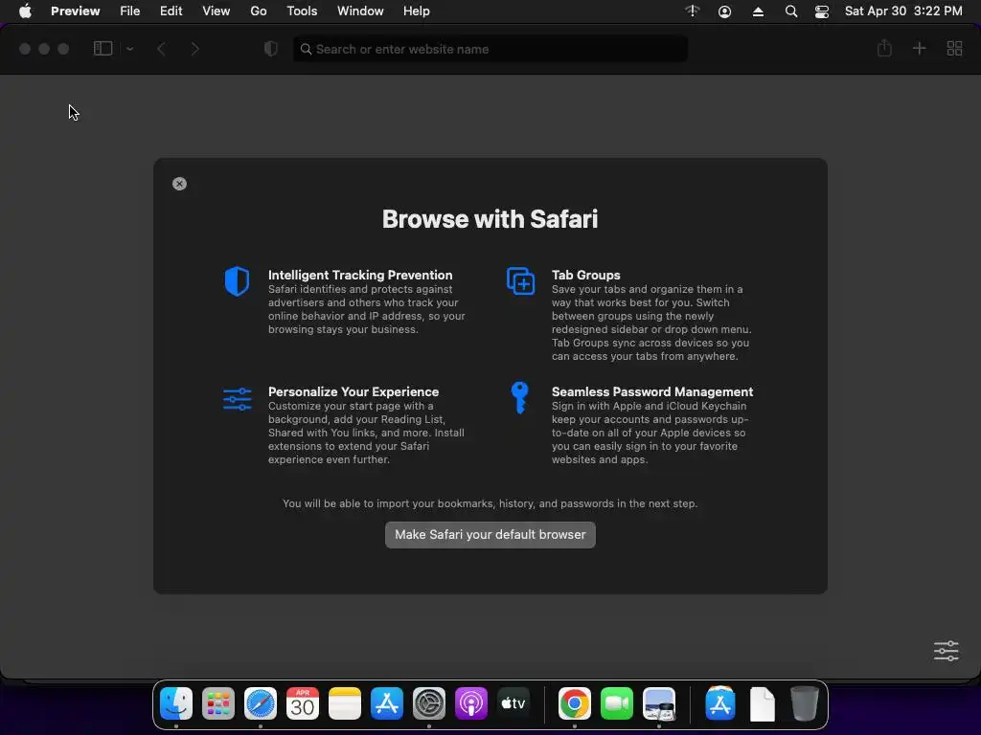Screen dimensions: 981x735
Task: Show tab overview grid icon
Action: pos(954,49)
